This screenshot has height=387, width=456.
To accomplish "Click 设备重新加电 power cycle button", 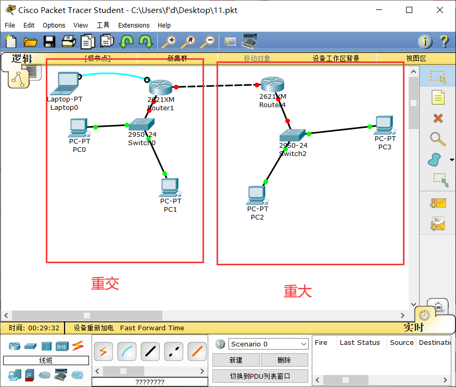I will click(x=93, y=328).
